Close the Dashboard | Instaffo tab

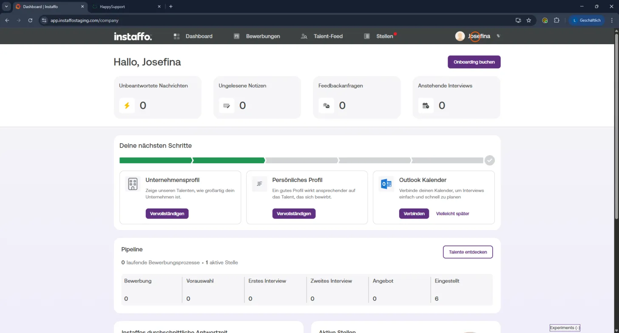pos(82,7)
